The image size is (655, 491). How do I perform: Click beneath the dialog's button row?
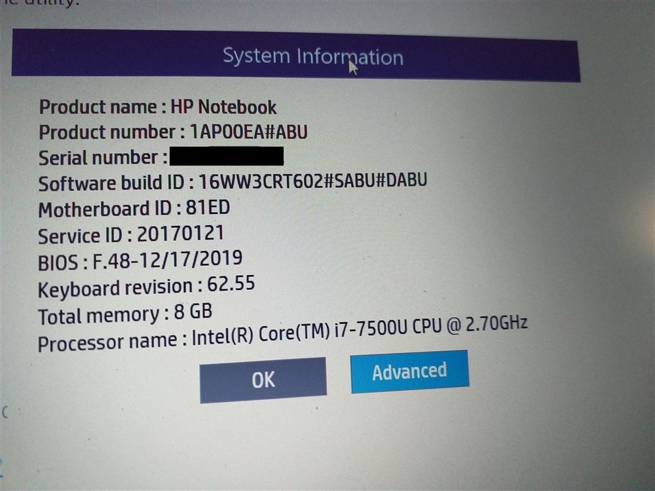(327, 426)
